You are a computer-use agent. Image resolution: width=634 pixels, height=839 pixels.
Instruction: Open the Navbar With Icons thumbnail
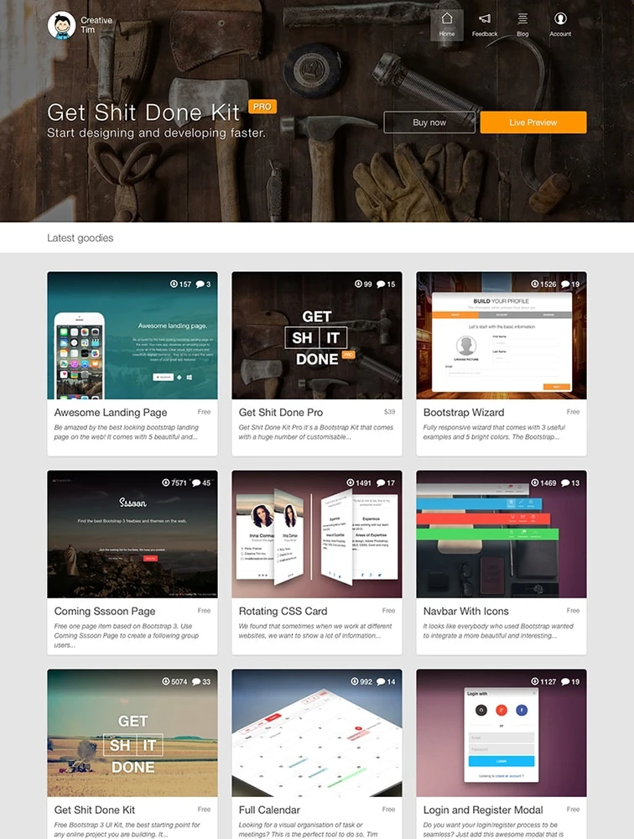coord(501,535)
